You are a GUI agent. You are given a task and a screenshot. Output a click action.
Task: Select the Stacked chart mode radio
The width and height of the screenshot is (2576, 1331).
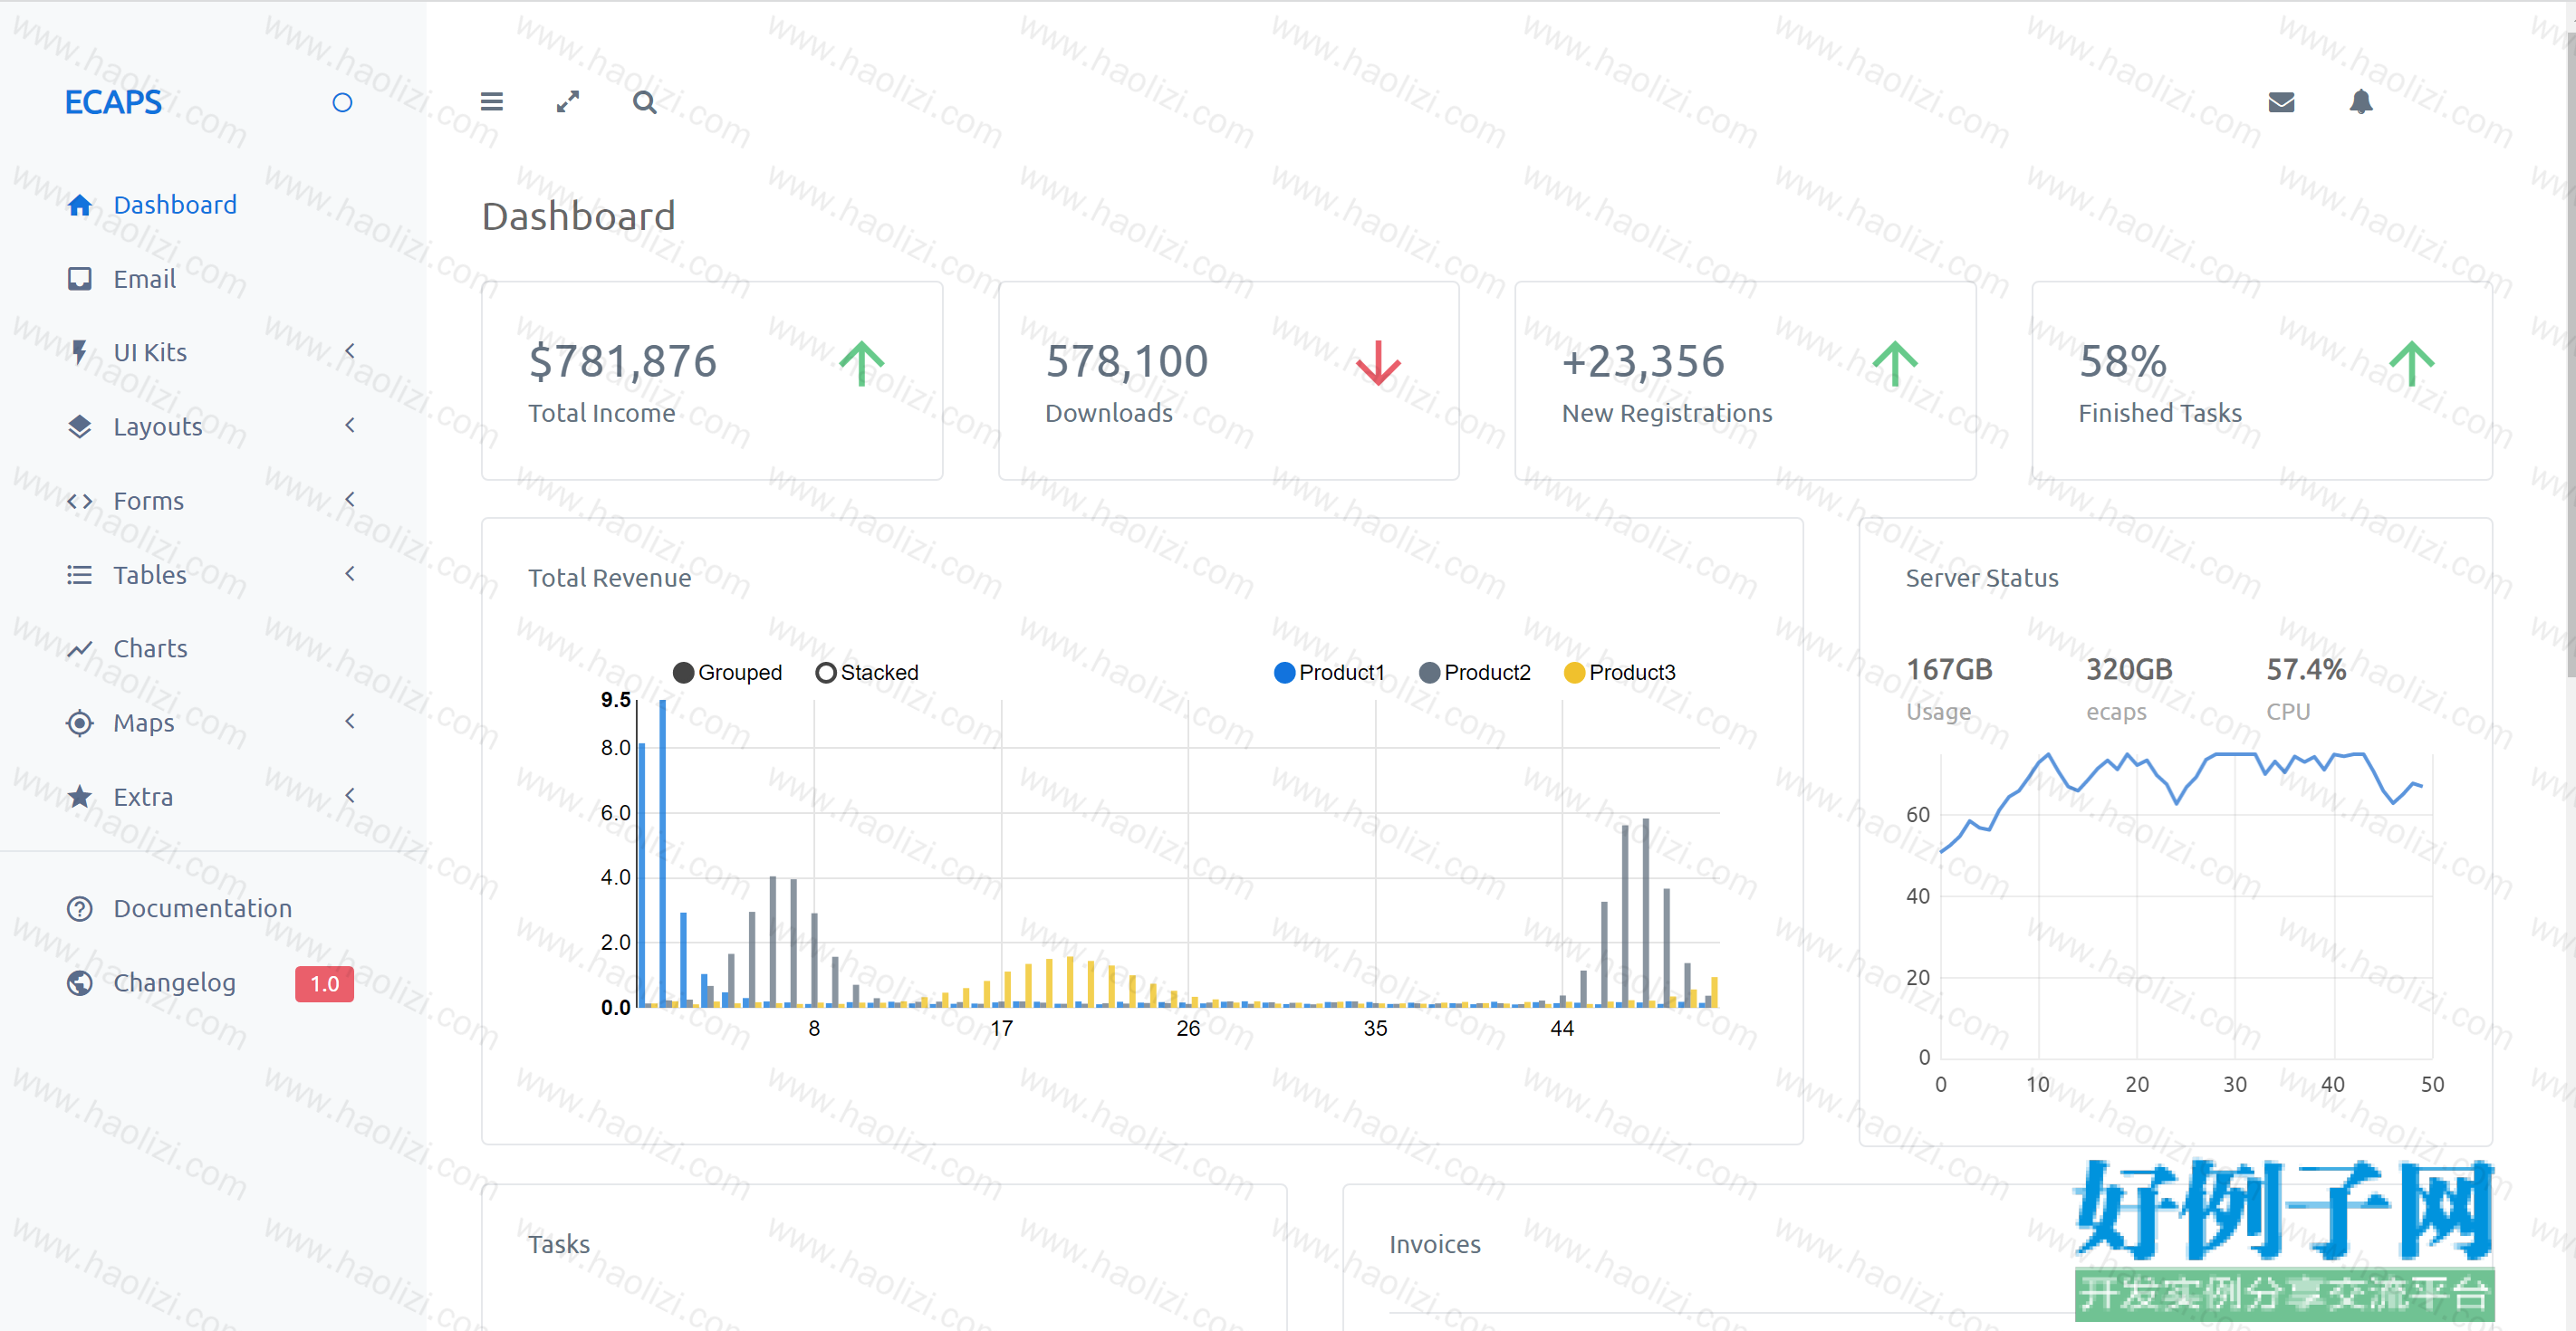pos(826,673)
